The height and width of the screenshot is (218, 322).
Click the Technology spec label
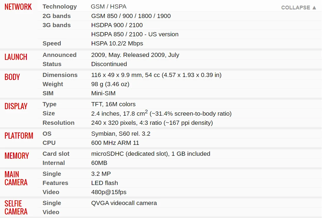pos(60,6)
